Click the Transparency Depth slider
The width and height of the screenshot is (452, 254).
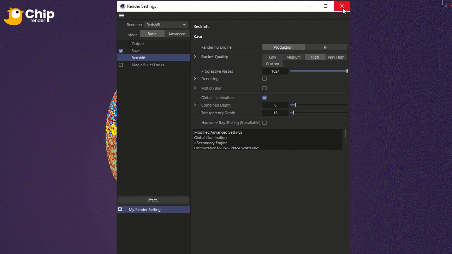tap(319, 113)
